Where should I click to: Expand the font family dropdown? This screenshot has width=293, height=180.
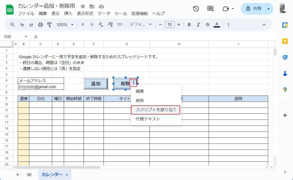click(140, 25)
